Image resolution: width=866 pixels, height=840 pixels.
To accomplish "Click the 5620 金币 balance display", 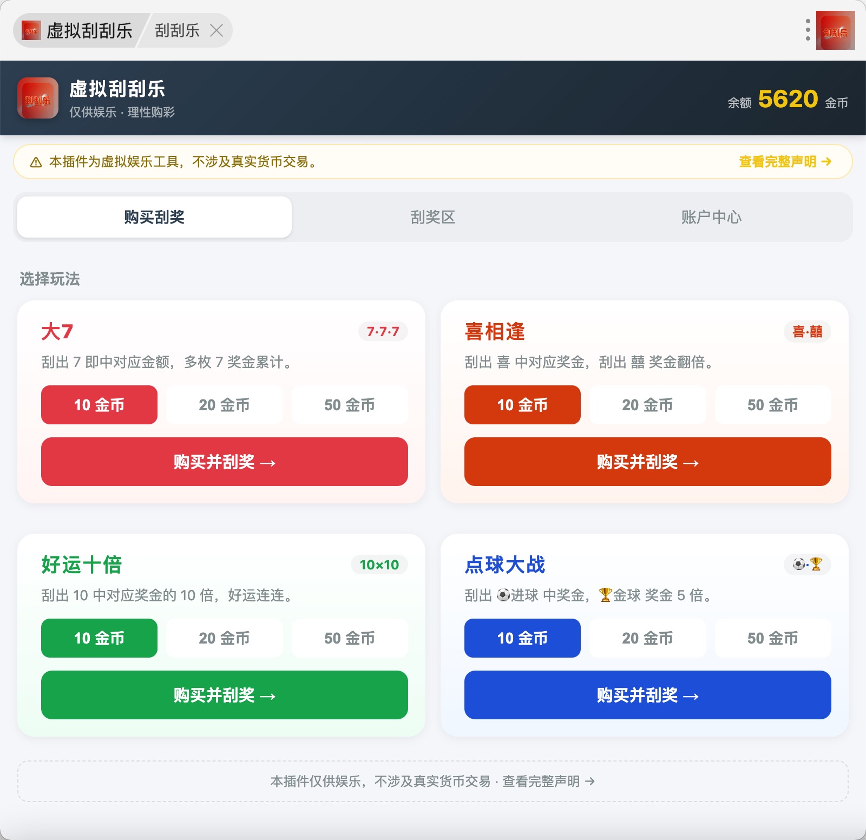I will point(788,99).
